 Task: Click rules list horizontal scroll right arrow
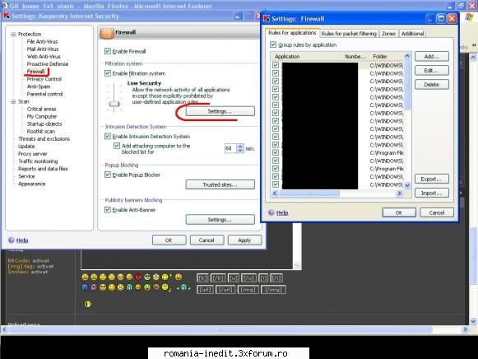(399, 193)
